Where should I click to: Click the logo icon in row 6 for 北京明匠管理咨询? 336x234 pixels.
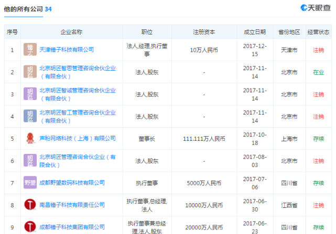[30, 160]
